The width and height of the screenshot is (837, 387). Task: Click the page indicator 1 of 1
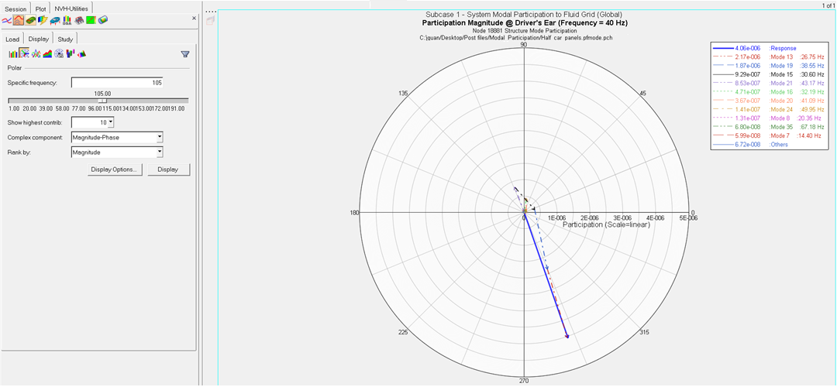tap(827, 5)
